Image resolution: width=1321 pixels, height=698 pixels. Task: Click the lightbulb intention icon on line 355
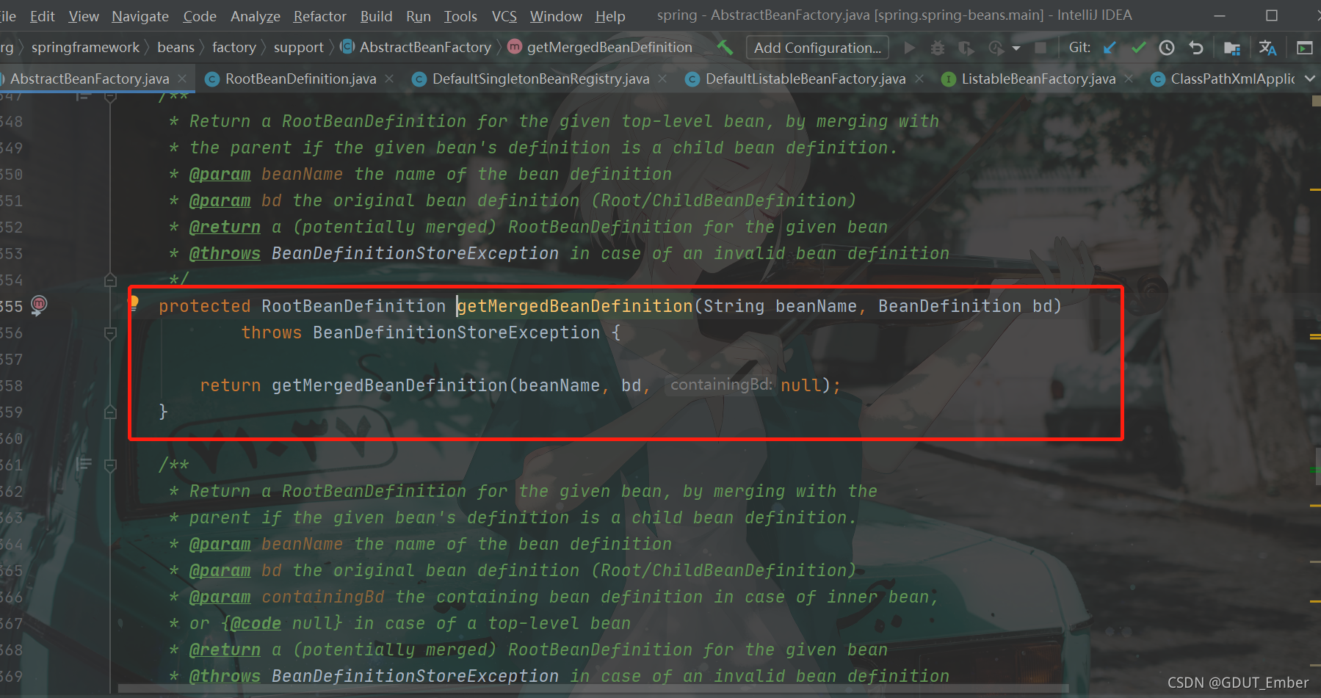(134, 302)
